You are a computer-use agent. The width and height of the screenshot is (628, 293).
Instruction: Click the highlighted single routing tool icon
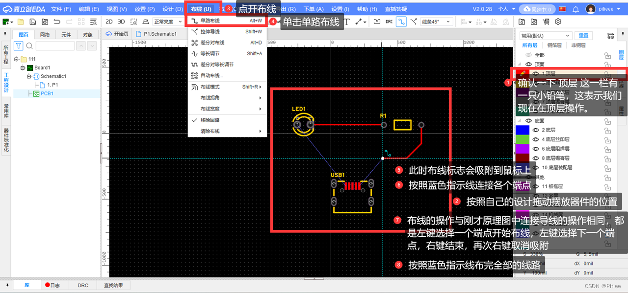coord(401,22)
